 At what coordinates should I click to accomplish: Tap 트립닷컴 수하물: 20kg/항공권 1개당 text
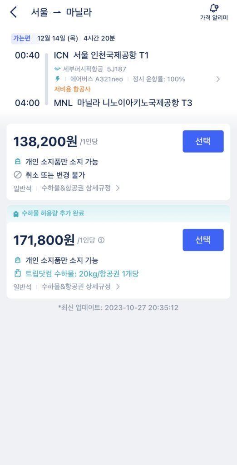tap(82, 274)
